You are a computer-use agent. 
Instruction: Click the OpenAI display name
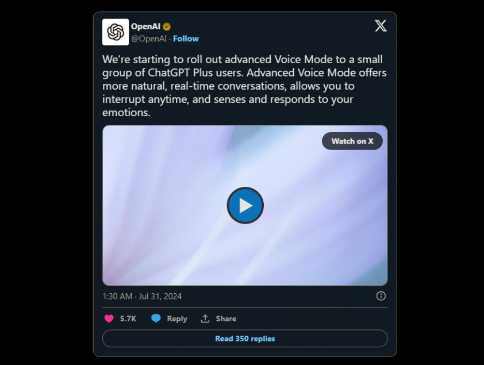coord(145,26)
